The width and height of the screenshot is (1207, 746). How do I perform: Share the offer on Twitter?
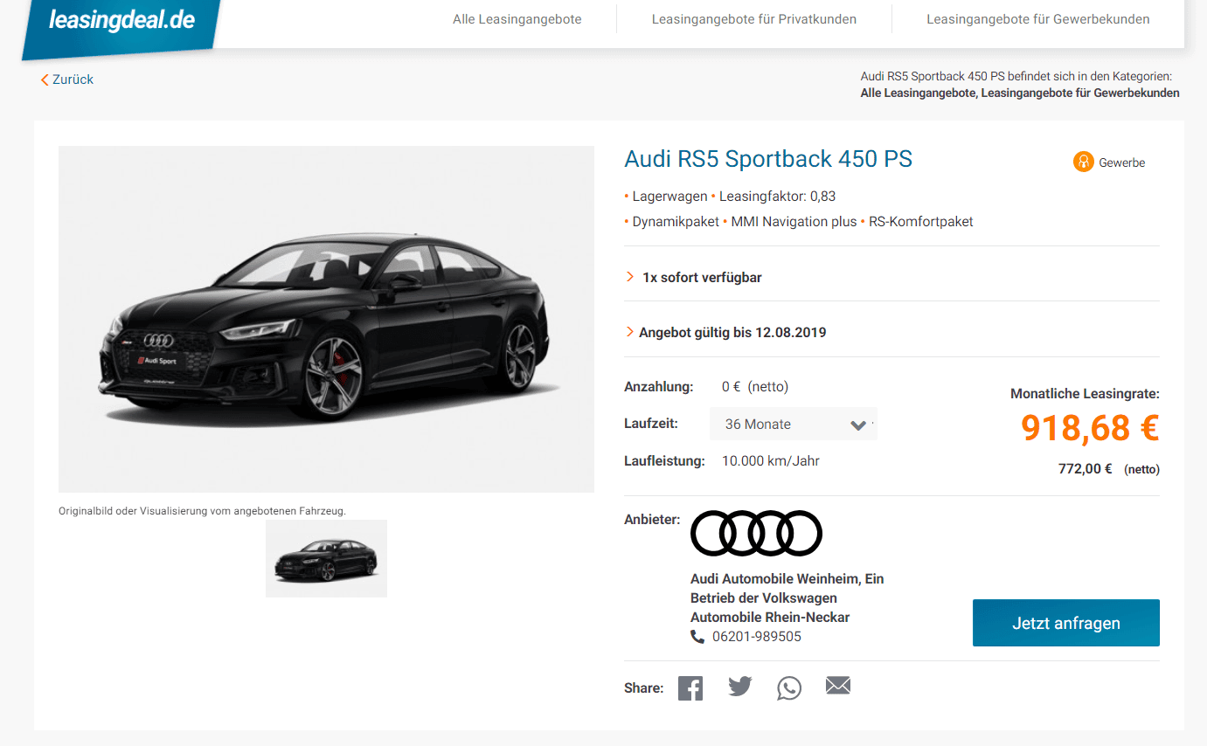point(740,687)
